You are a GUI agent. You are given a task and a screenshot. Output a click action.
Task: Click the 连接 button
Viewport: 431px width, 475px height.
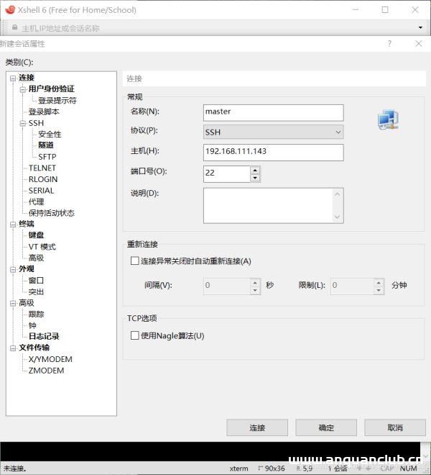[x=257, y=427]
